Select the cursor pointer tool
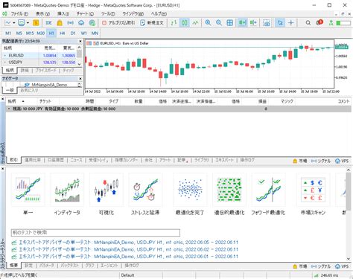The width and height of the screenshot is (353, 279). pyautogui.click(x=280, y=23)
